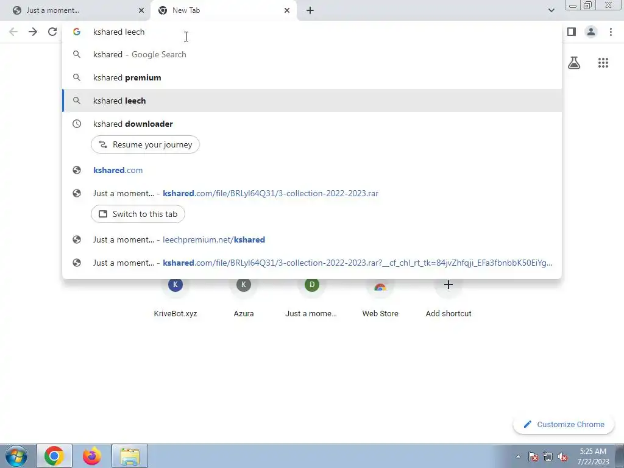
Task: Switch to the 'Just a moment...' tab
Action: [75, 10]
